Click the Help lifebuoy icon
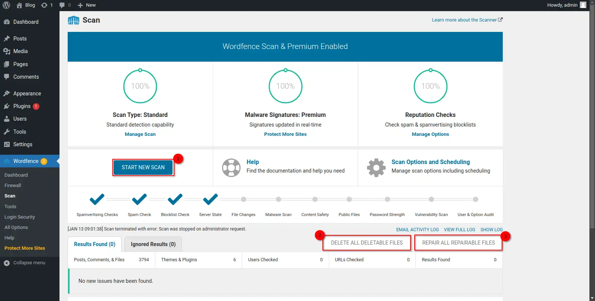 [x=231, y=168]
